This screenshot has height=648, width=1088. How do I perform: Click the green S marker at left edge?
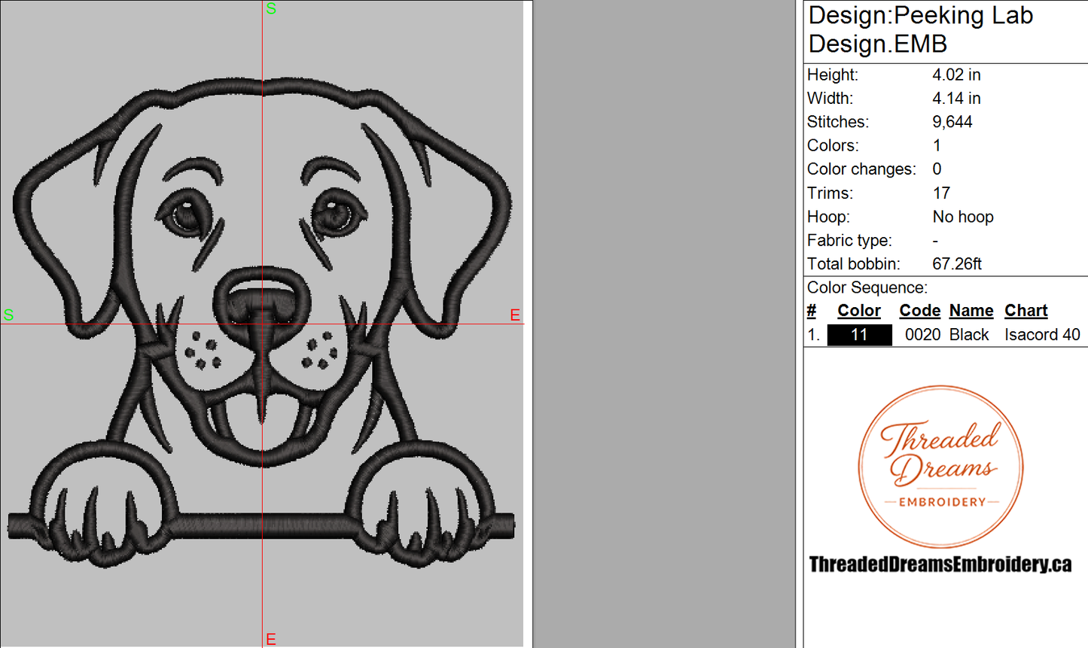(9, 315)
